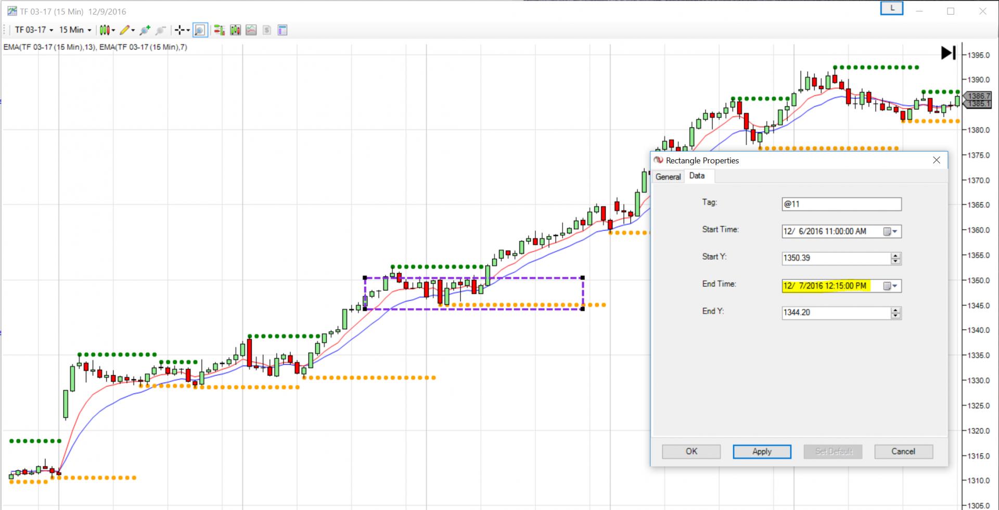
Task: Click the Tag input field
Action: click(x=841, y=204)
